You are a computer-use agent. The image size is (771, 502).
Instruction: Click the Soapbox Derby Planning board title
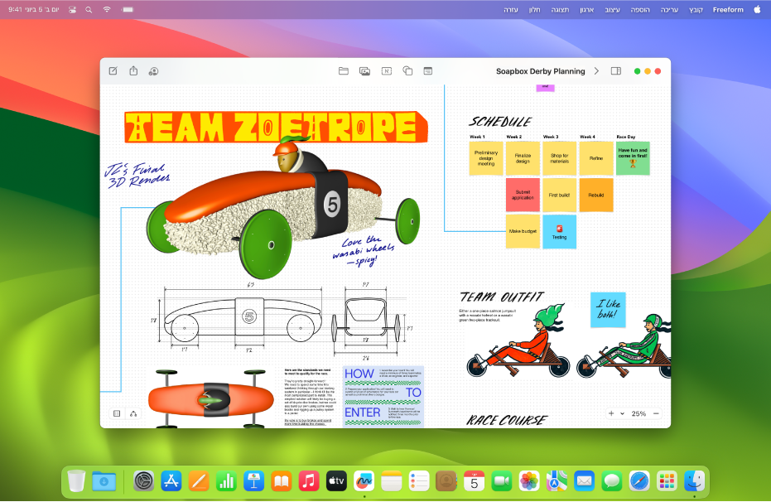point(541,70)
